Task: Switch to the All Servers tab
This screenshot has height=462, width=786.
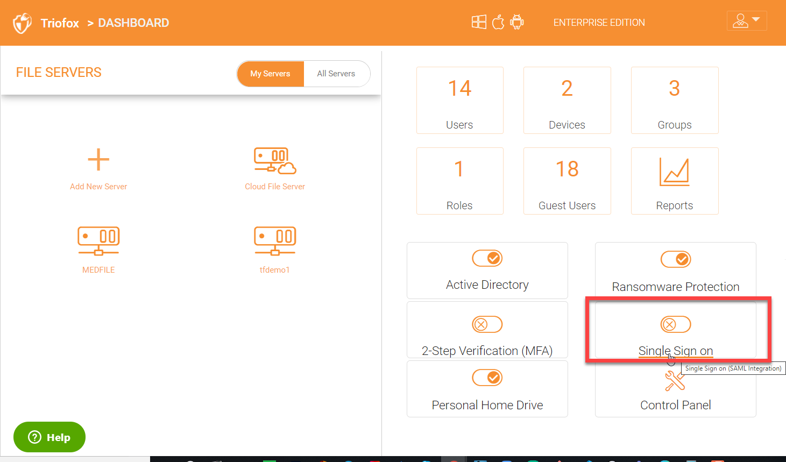Action: click(x=336, y=74)
